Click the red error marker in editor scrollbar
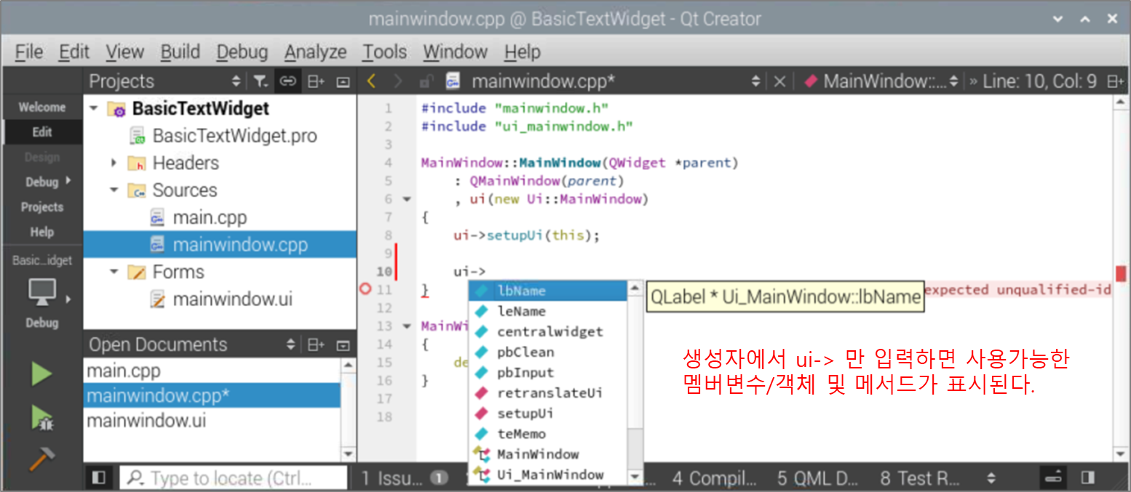1131x492 pixels. pos(1120,274)
